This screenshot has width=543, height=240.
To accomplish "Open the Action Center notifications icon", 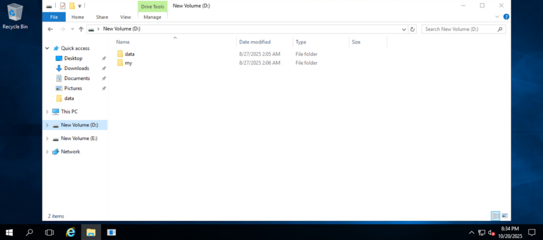I will pyautogui.click(x=531, y=232).
